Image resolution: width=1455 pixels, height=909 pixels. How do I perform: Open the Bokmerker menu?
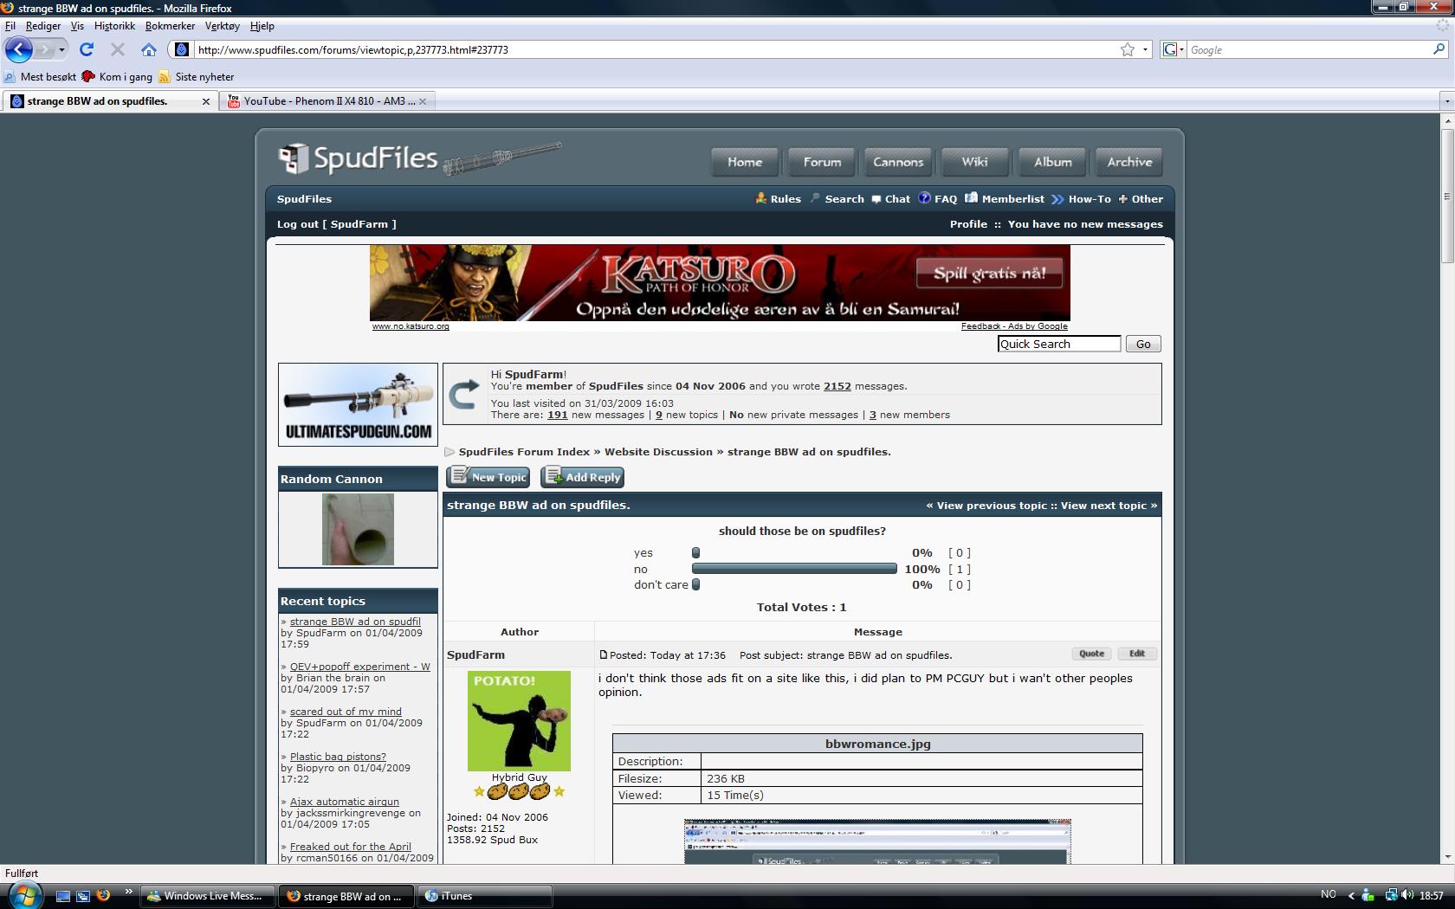[x=170, y=26]
